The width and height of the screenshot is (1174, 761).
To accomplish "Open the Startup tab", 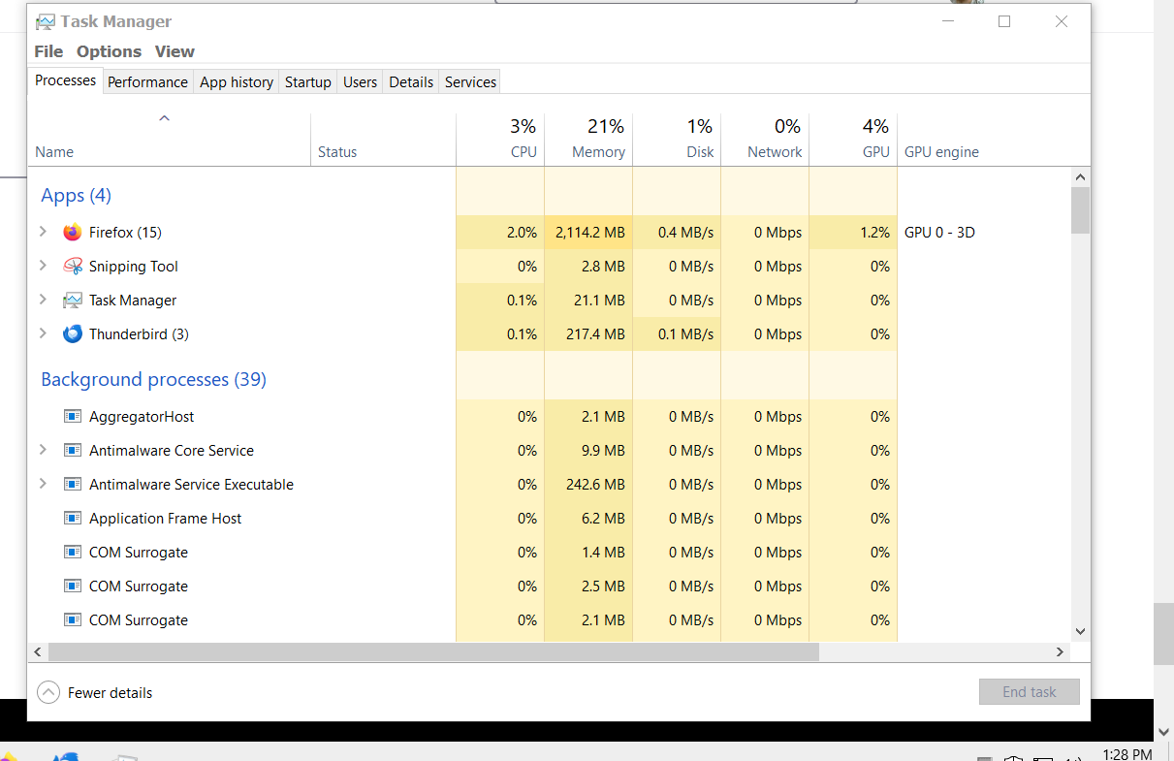I will [x=308, y=82].
